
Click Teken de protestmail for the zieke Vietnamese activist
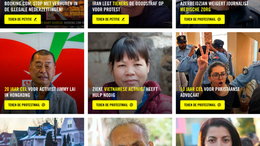click(115, 105)
